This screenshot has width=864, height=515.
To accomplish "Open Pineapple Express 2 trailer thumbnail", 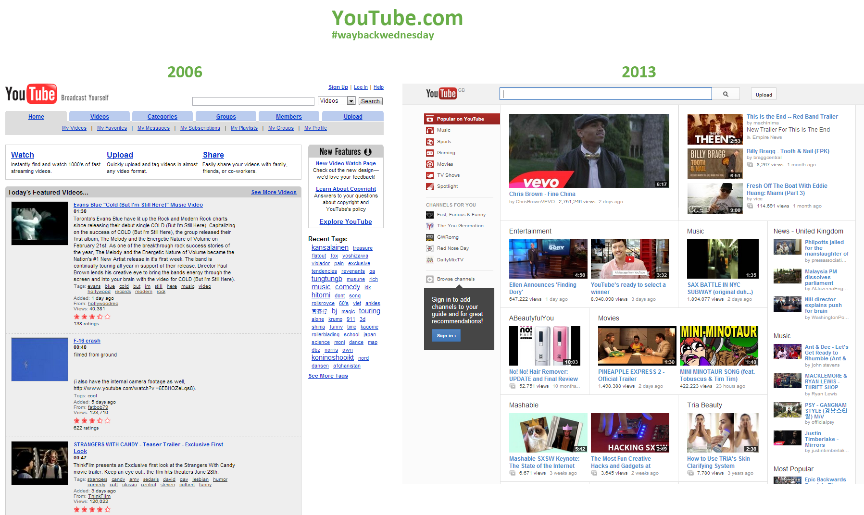I will click(x=637, y=346).
